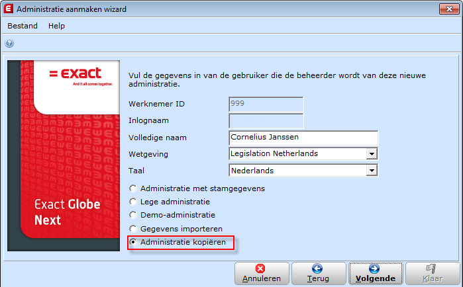Select Gegevens importeren radio button
This screenshot has height=287, width=463.
point(133,229)
